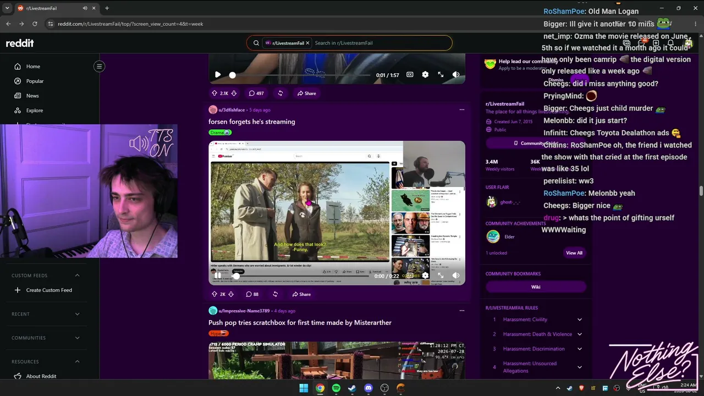
Task: Remove the r/LivestreamFail search scope chip
Action: tap(307, 43)
